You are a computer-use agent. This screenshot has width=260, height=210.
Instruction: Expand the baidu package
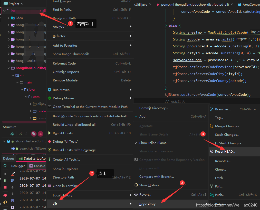coord(31,111)
